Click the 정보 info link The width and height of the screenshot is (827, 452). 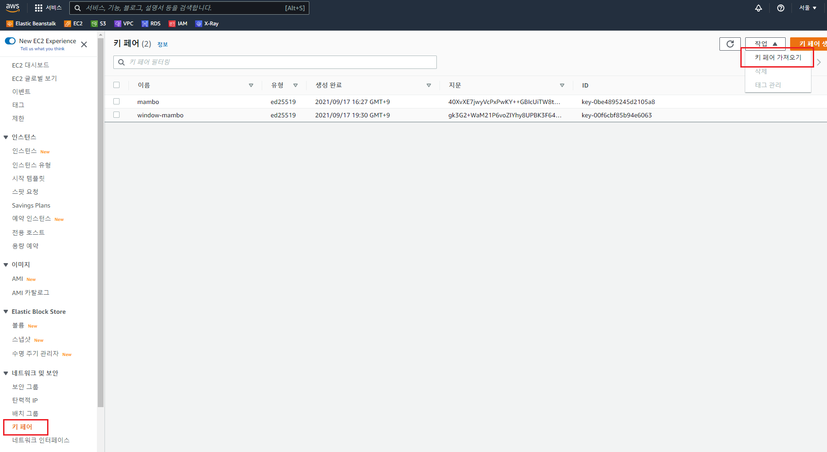163,44
